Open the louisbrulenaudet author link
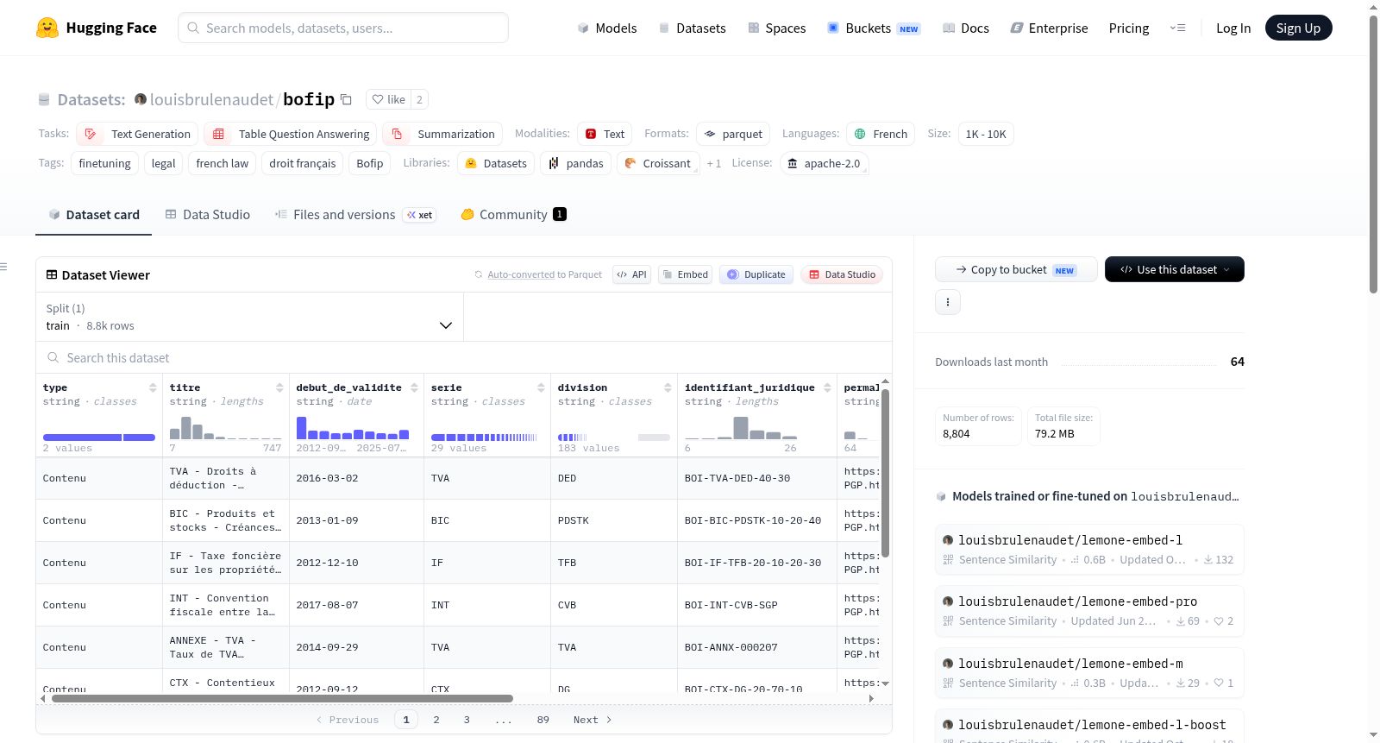 (211, 99)
